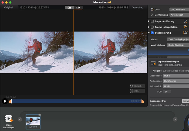Open the Bildqualität Hoch dropdown
This screenshot has height=131, width=189.
[176, 86]
